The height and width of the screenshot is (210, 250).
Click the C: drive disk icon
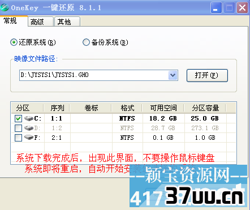click(29, 118)
